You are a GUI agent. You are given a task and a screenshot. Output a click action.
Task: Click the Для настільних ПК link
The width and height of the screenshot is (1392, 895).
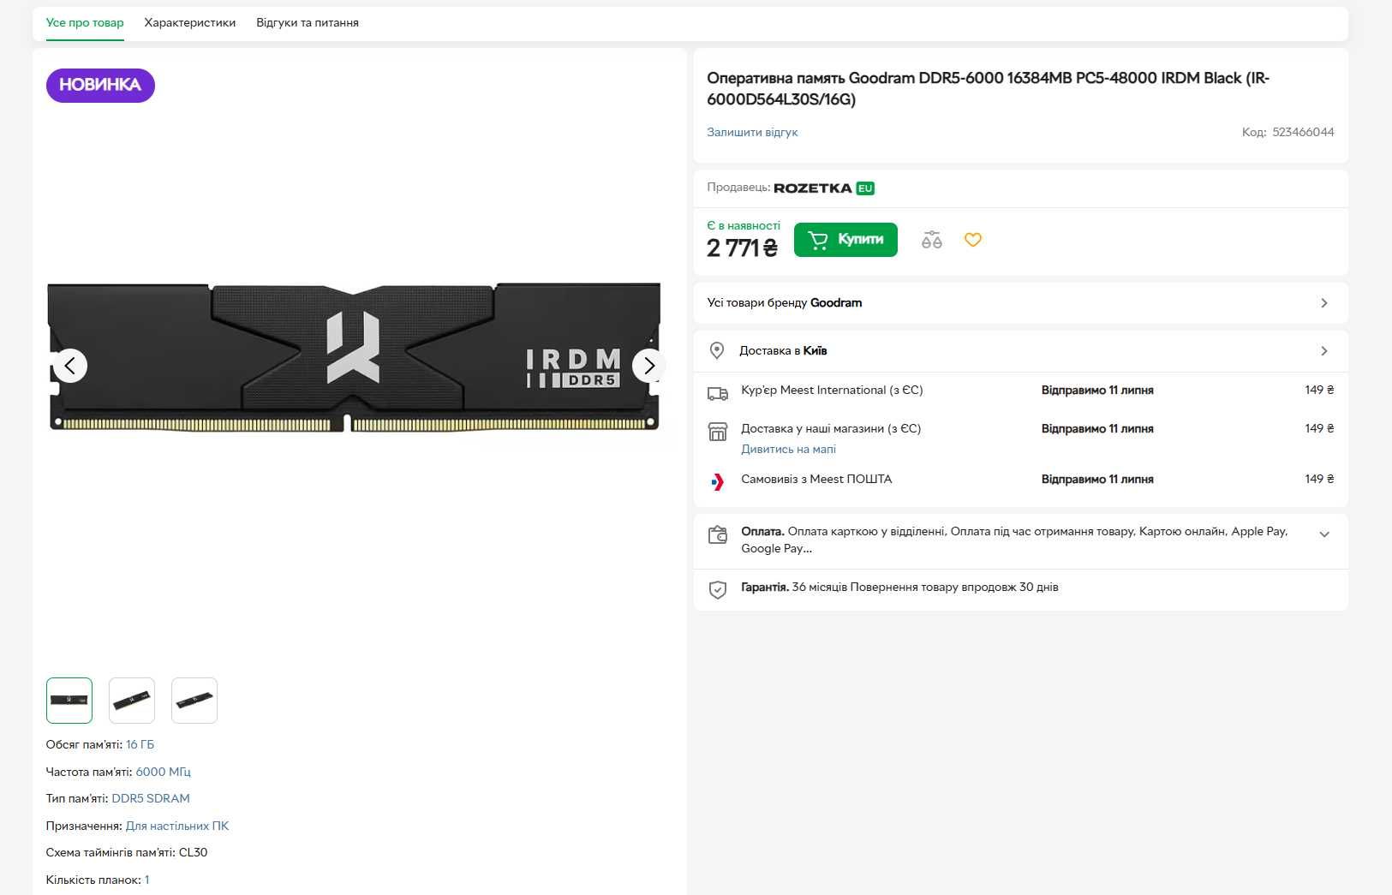coord(177,826)
